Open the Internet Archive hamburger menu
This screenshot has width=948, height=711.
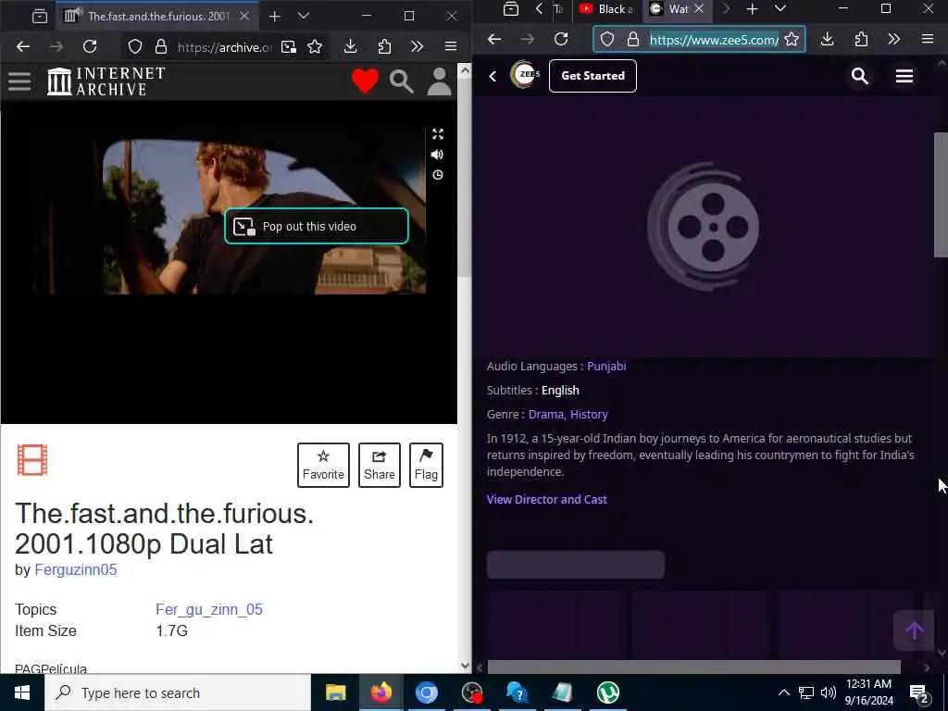tap(19, 81)
